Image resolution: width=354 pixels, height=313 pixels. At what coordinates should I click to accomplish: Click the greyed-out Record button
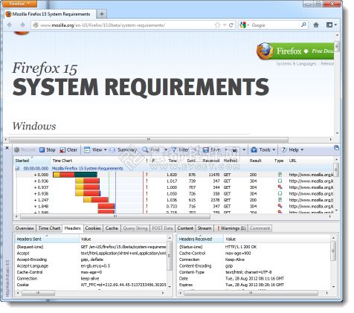[25, 150]
